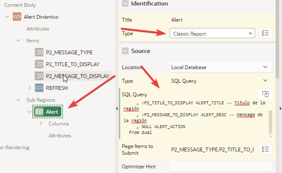282x173 pixels.
Task: Expand the Columns node under Alert
Action: [40, 124]
